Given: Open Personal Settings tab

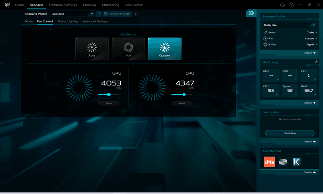Looking at the screenshot, I should tap(63, 5).
